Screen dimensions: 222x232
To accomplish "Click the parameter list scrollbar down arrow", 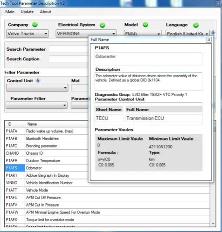I will (213, 224).
